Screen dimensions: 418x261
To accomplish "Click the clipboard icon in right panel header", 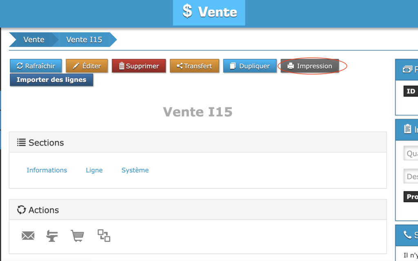I will point(407,129).
